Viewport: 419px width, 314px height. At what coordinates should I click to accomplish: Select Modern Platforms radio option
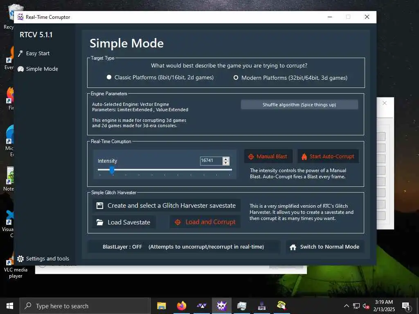(x=291, y=78)
